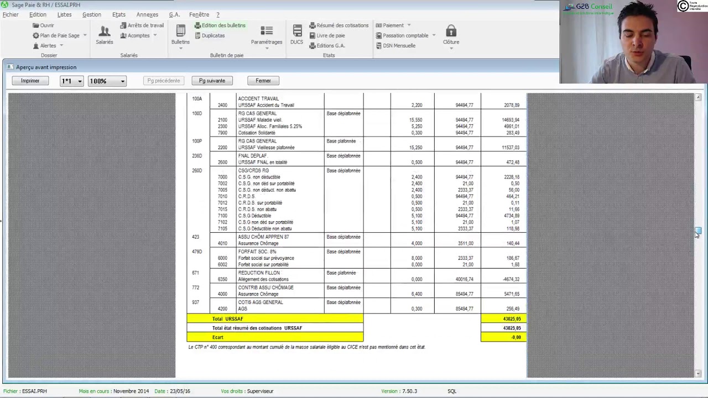The height and width of the screenshot is (398, 708).
Task: Open DSN Mensuelle
Action: (395, 46)
